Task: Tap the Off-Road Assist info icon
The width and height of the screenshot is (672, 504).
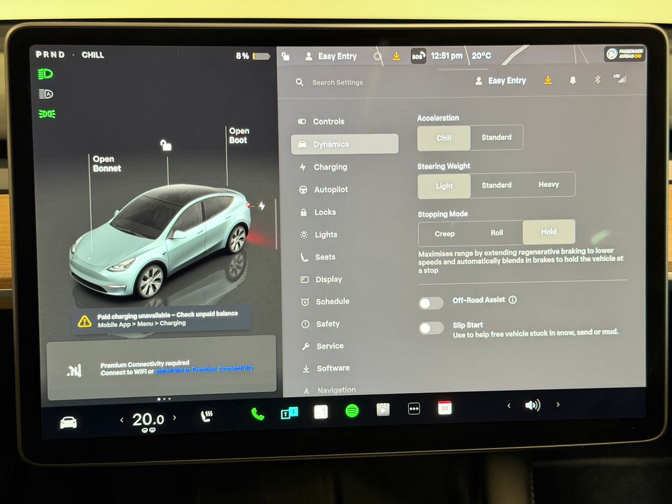Action: point(513,299)
